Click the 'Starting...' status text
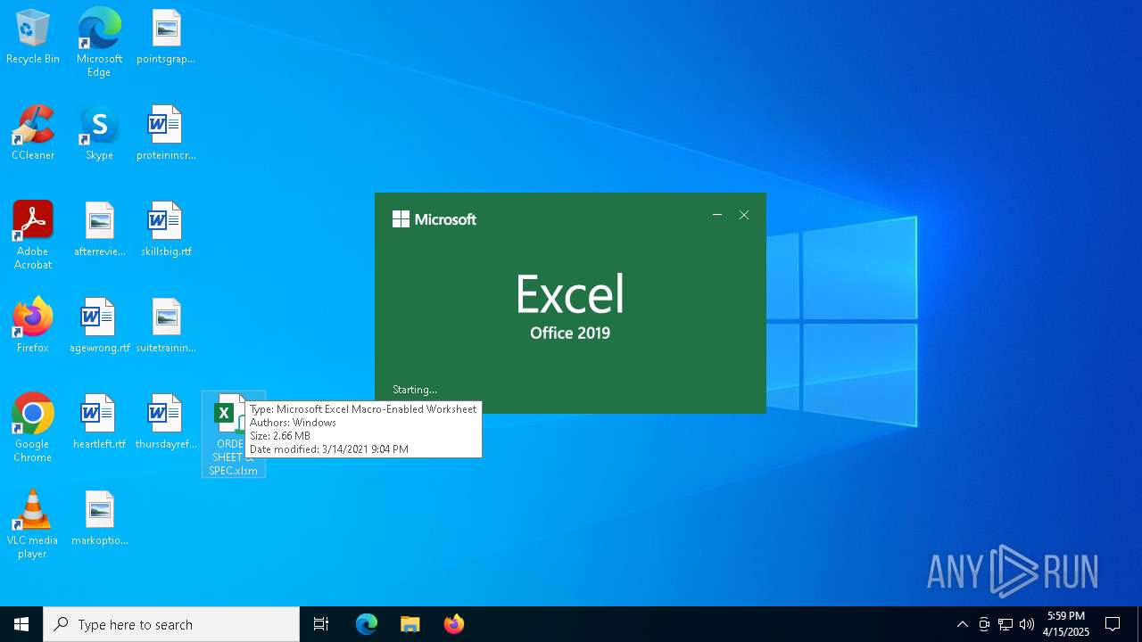 click(415, 390)
